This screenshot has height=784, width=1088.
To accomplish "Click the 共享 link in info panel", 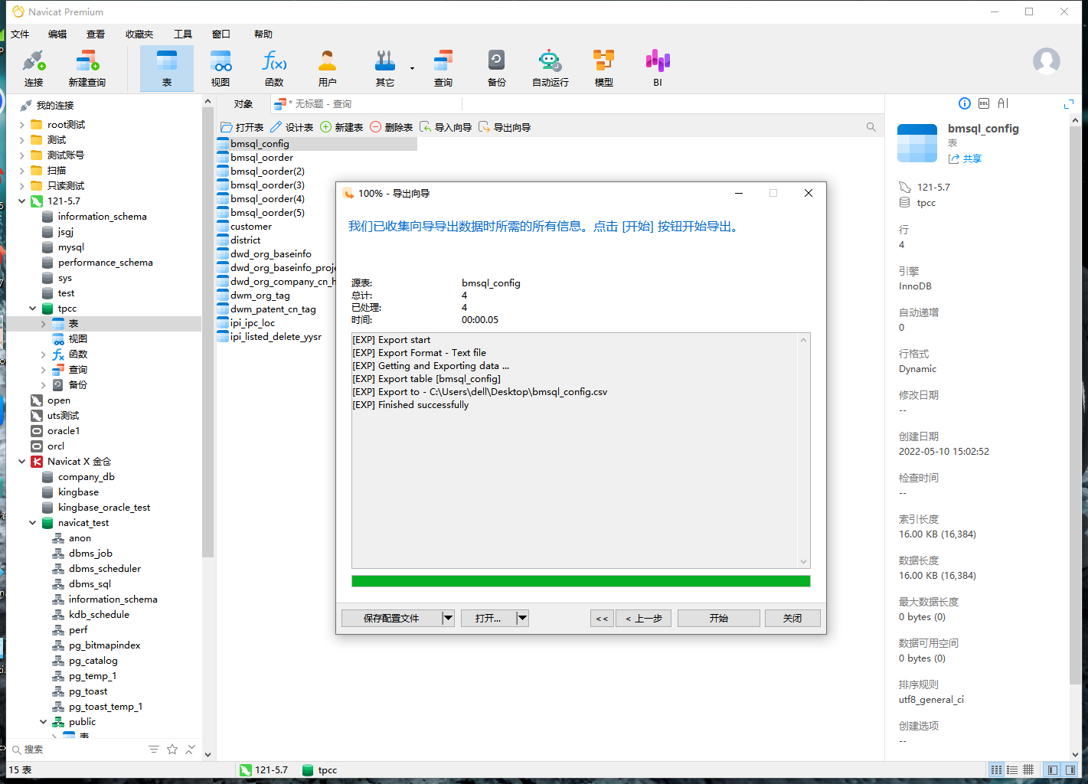I will tap(965, 158).
